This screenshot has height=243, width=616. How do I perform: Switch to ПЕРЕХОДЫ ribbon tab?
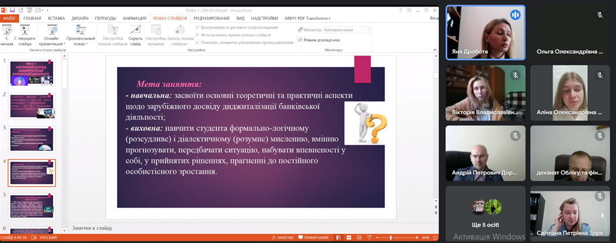click(x=106, y=18)
